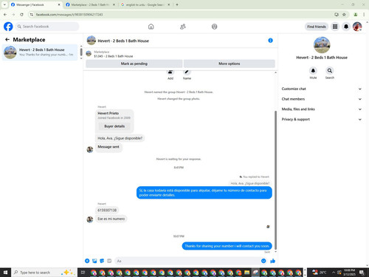Viewport: 369px width, 277px height.
Task: Open Buyer details for Hevert Prieto
Action: (x=114, y=126)
